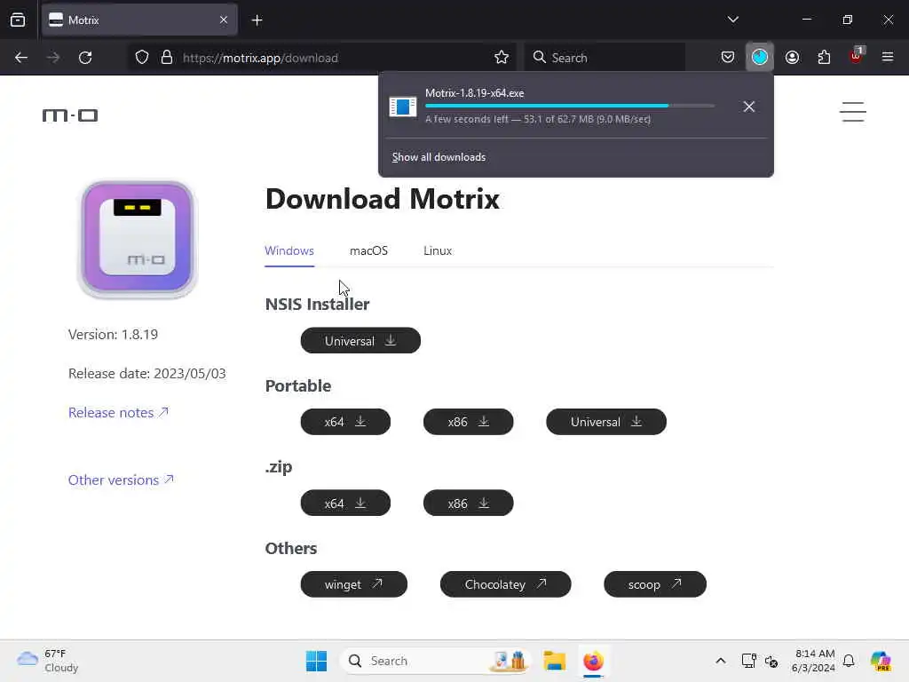Open the Release notes link
The image size is (909, 682).
click(118, 412)
